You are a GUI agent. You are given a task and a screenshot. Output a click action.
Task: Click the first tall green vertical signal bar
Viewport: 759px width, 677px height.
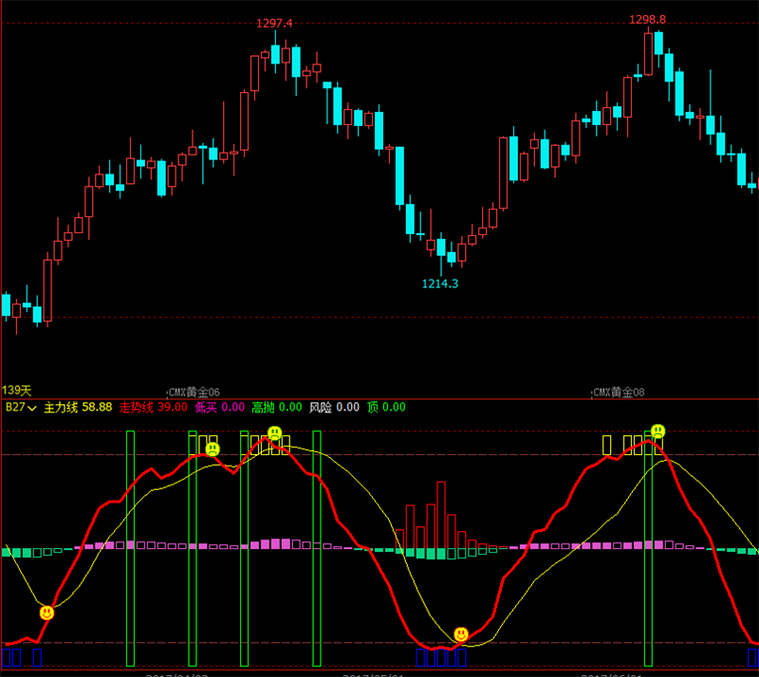tap(130, 549)
